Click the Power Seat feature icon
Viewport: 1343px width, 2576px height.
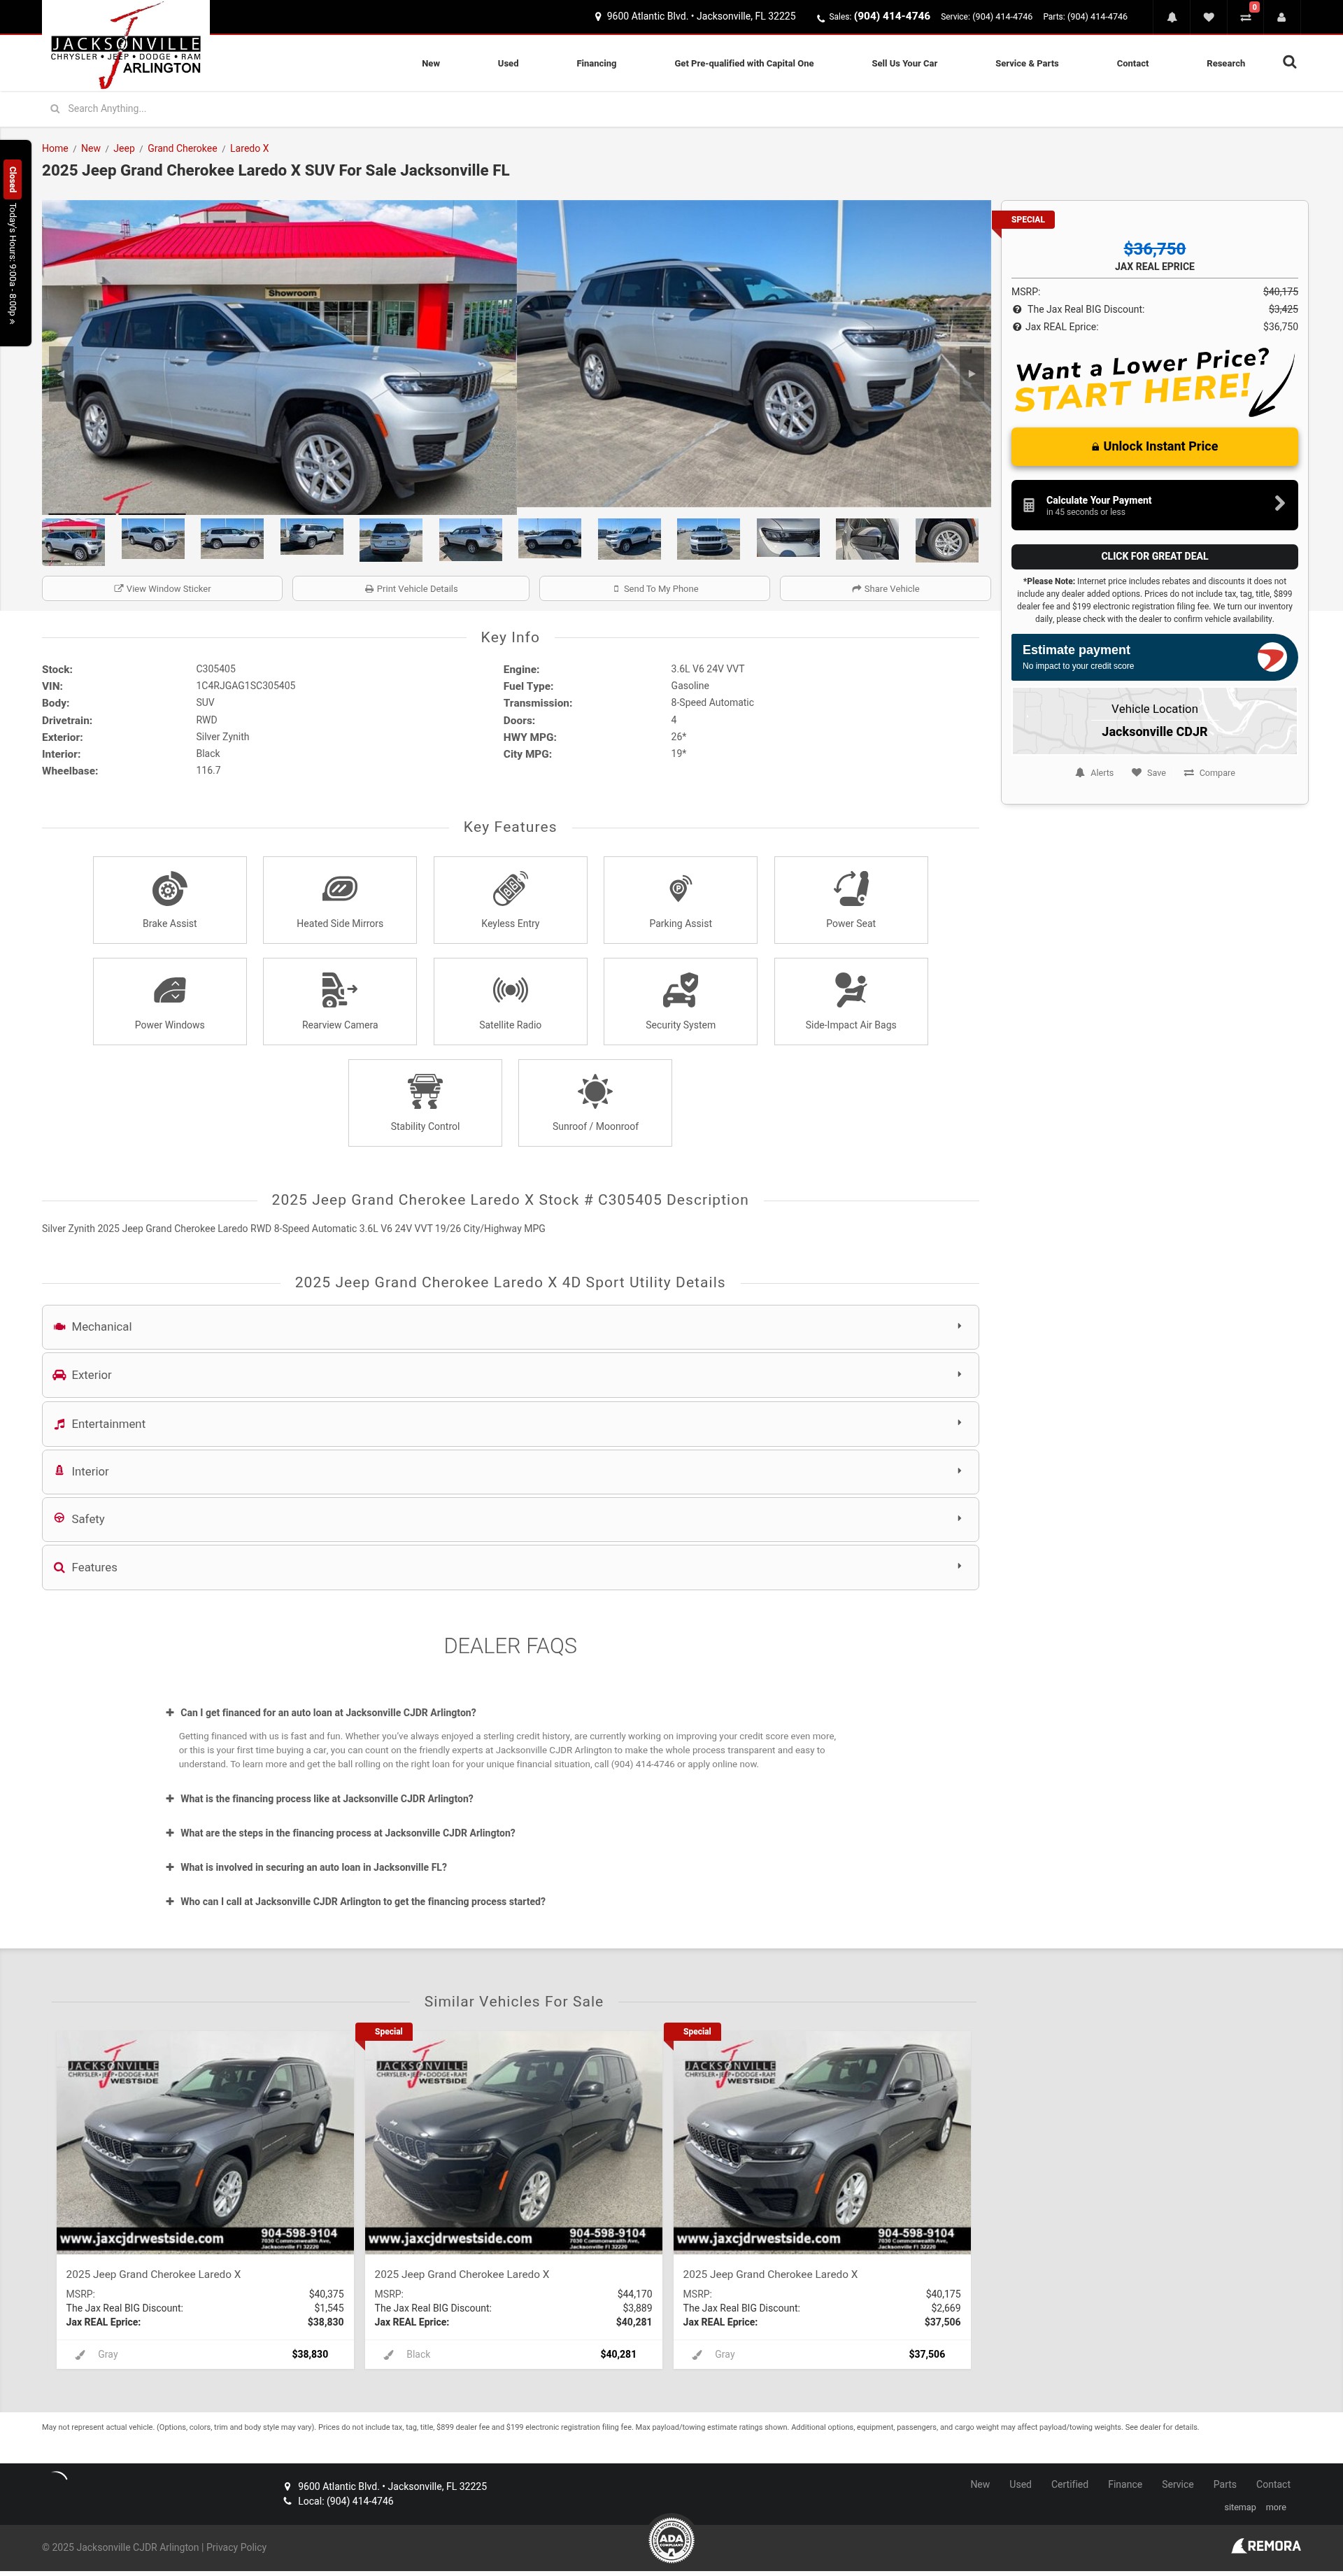(x=851, y=888)
